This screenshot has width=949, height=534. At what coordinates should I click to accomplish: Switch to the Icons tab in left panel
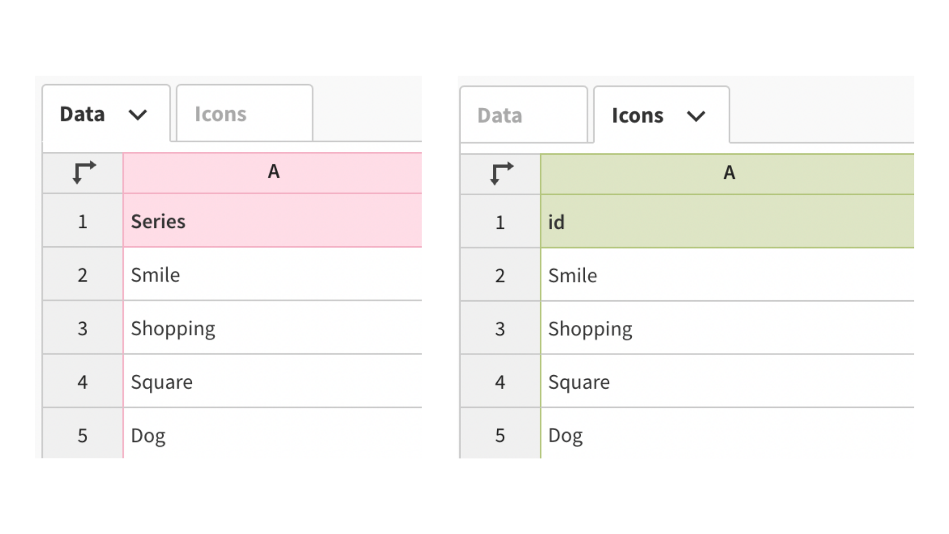[x=245, y=113]
